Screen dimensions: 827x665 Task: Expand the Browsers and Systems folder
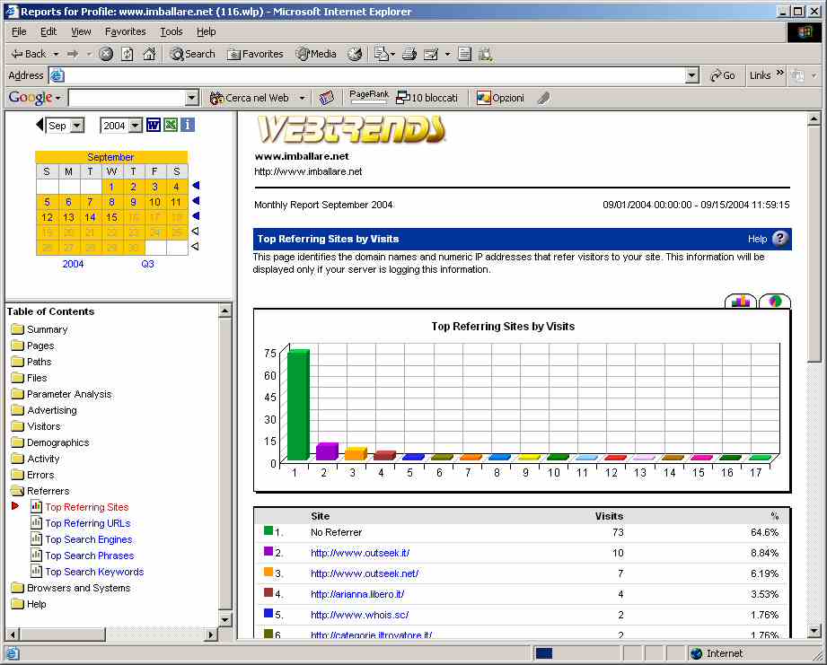(18, 588)
